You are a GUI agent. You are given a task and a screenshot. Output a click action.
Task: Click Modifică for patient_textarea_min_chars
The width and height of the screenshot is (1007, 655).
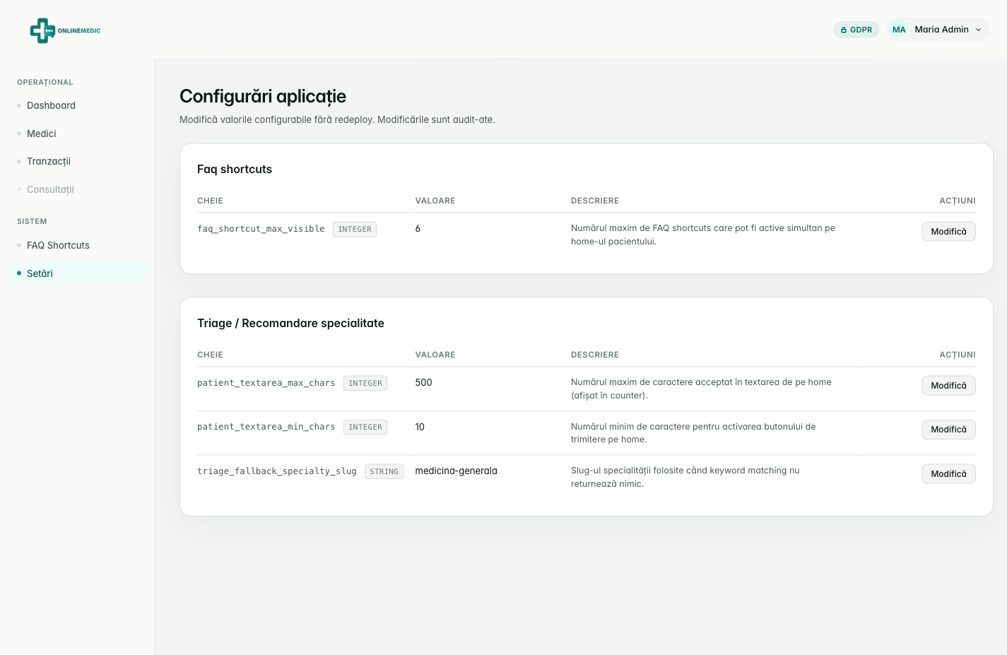point(948,430)
